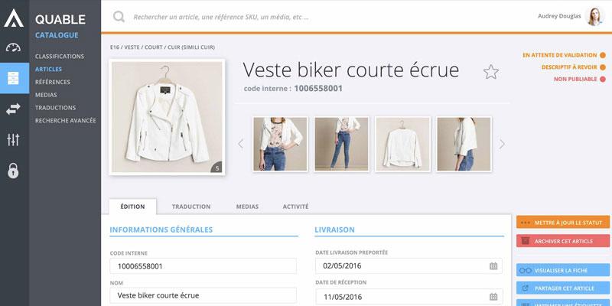Open calendar picker for date de réception
Screen dimensions: 612x306
pos(493,297)
